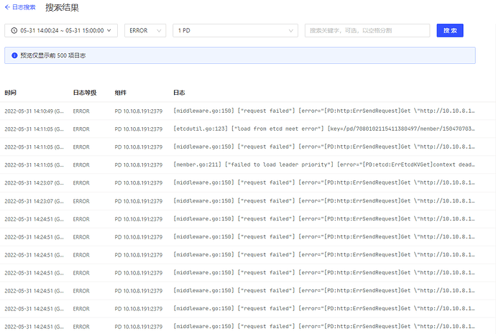Click the 组件 column header
Viewport: 496px width, 334px height.
(x=121, y=93)
